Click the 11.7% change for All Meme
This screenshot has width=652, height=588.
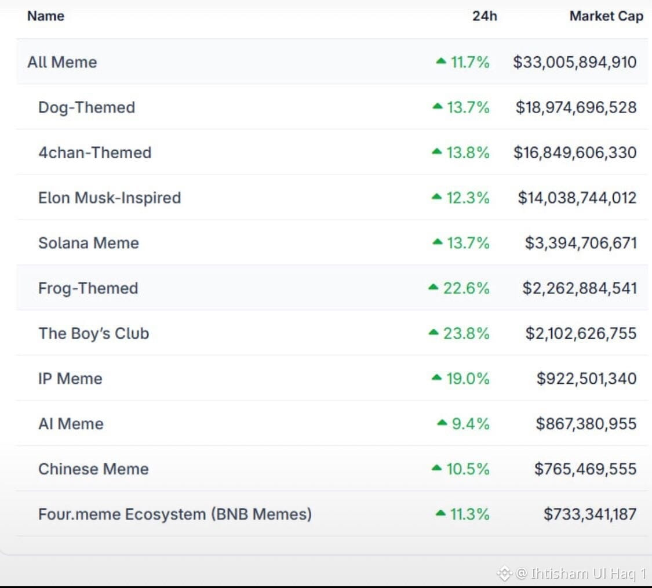462,63
